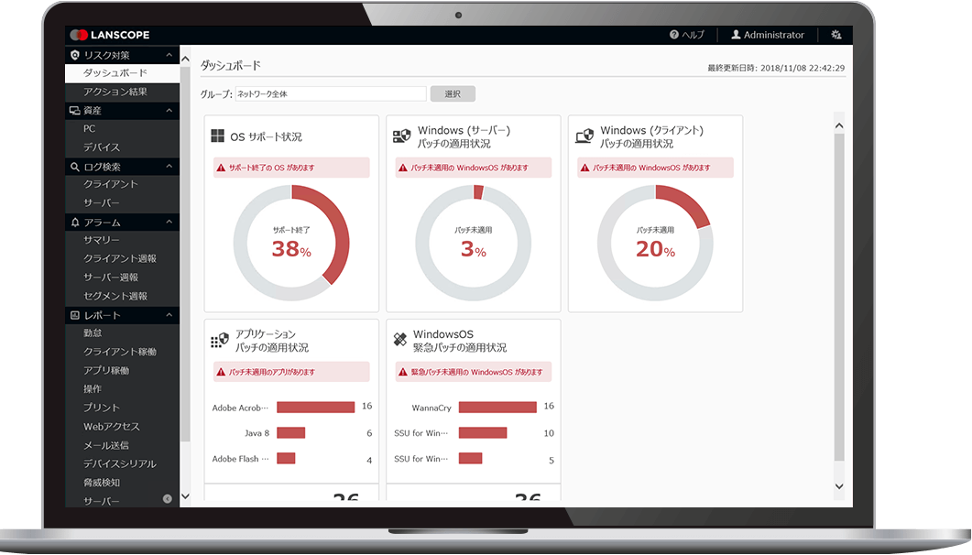Click the レポート icon in sidebar

77,314
